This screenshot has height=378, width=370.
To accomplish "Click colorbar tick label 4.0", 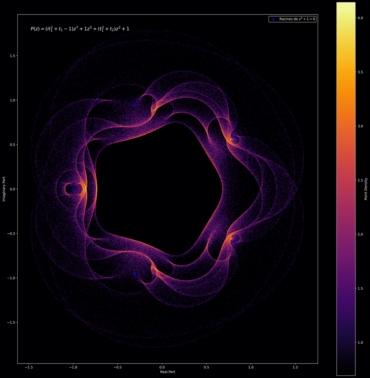I will 360,18.
